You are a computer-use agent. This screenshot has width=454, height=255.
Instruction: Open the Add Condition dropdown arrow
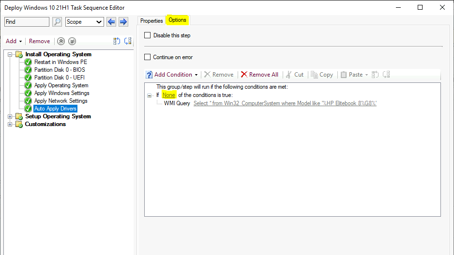[196, 75]
